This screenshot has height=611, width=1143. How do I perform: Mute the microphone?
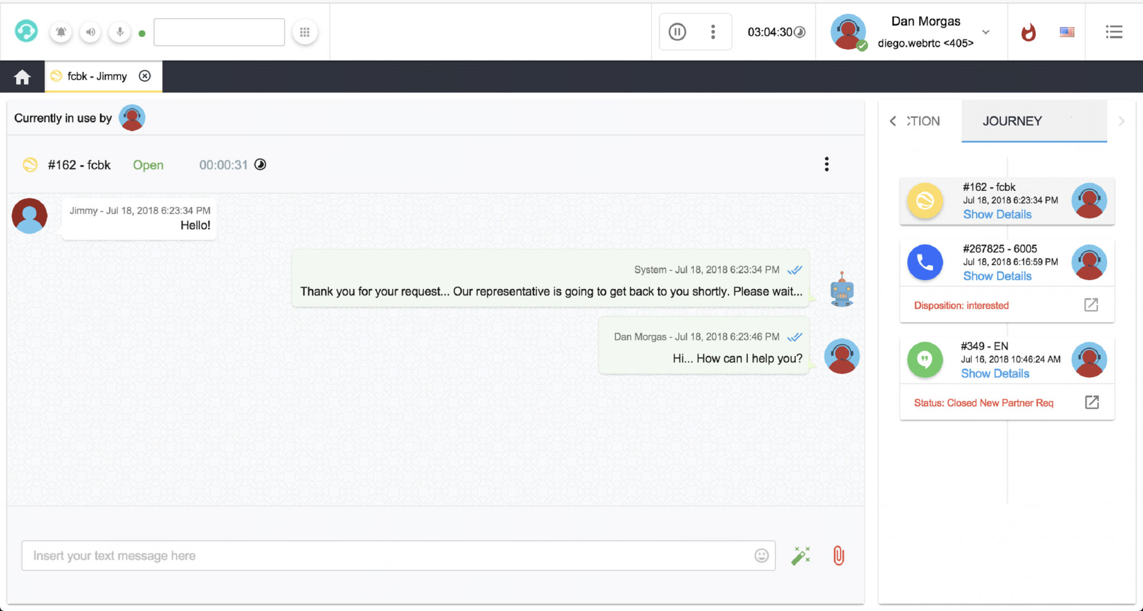click(119, 32)
